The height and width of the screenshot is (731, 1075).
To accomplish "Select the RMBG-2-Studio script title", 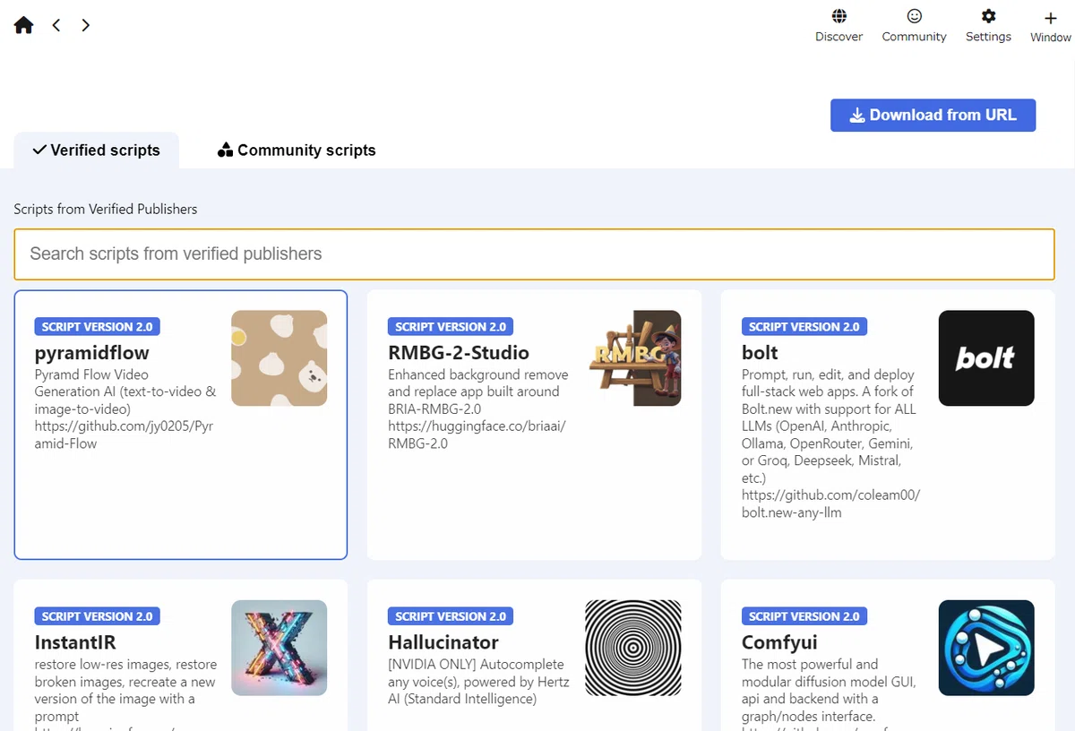I will tap(459, 353).
